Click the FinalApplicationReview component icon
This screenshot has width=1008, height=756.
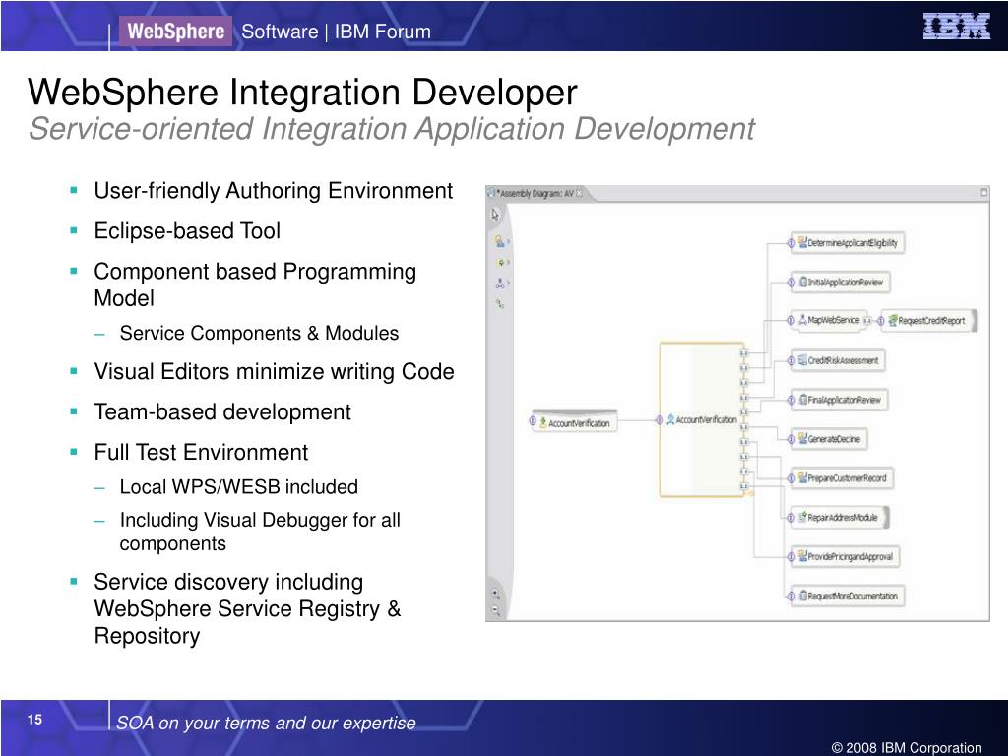click(x=803, y=400)
